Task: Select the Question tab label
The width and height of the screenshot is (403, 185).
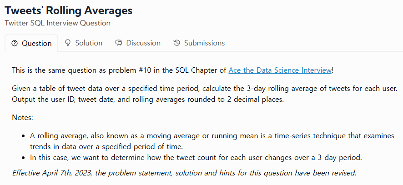Action: click(x=36, y=43)
